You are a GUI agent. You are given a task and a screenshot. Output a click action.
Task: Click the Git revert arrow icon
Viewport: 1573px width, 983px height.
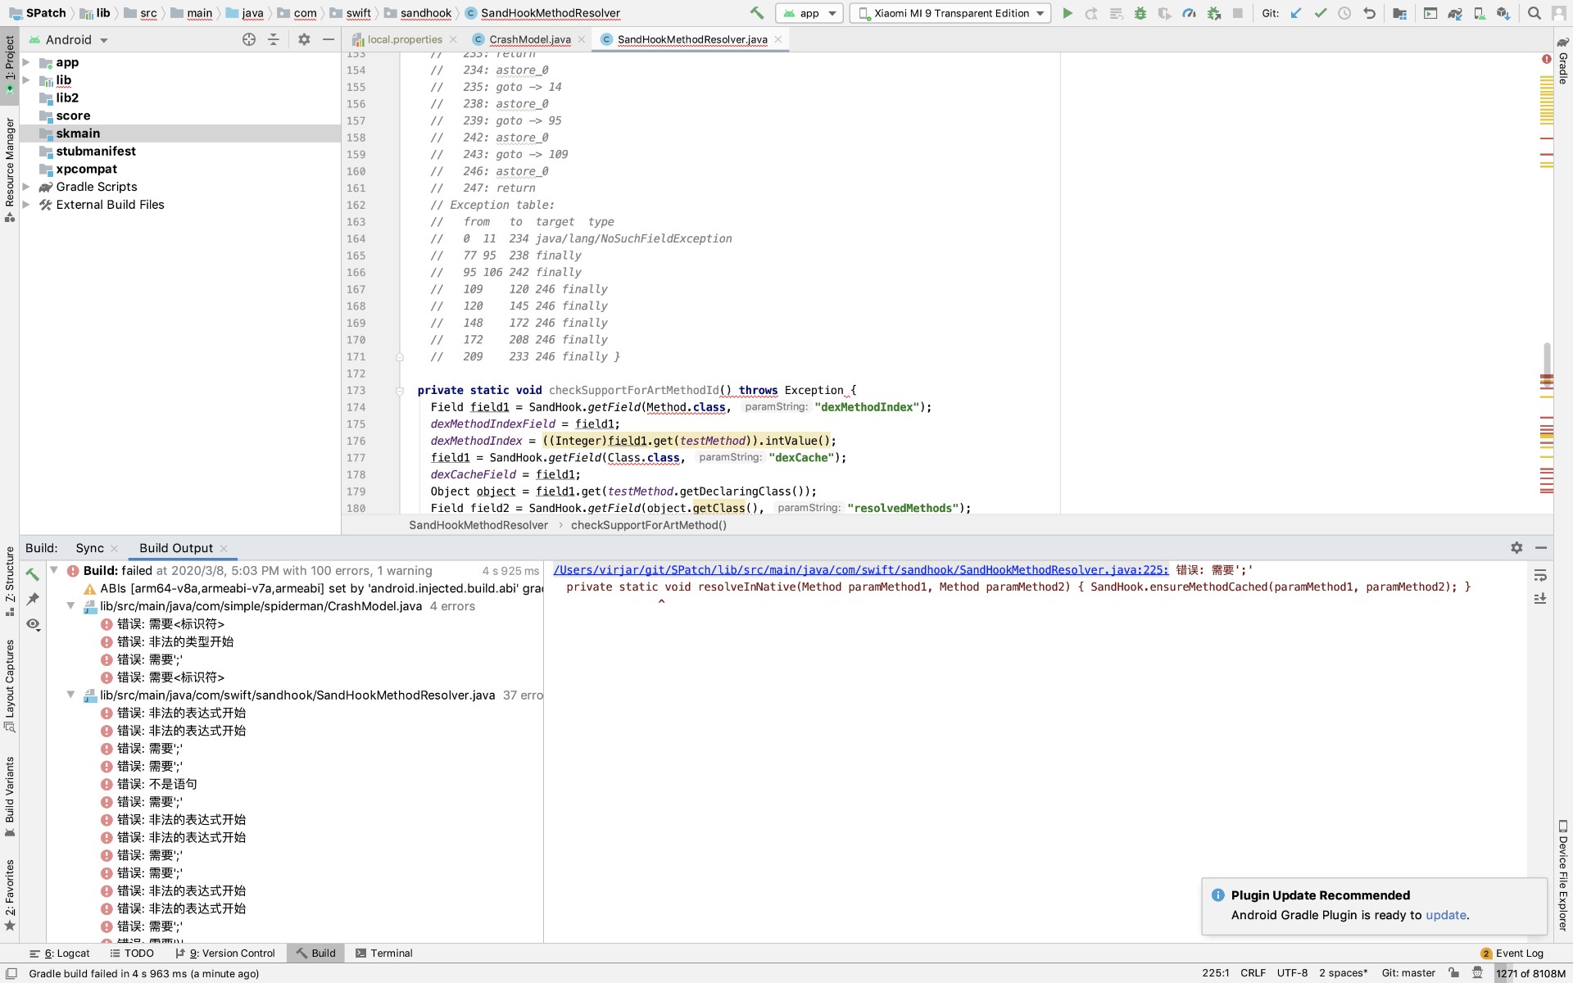1369,13
